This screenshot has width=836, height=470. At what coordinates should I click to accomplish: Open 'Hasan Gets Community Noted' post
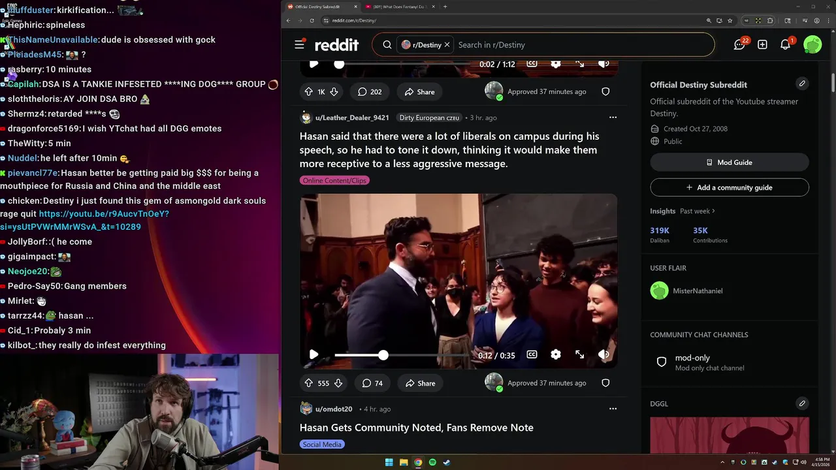[417, 428]
